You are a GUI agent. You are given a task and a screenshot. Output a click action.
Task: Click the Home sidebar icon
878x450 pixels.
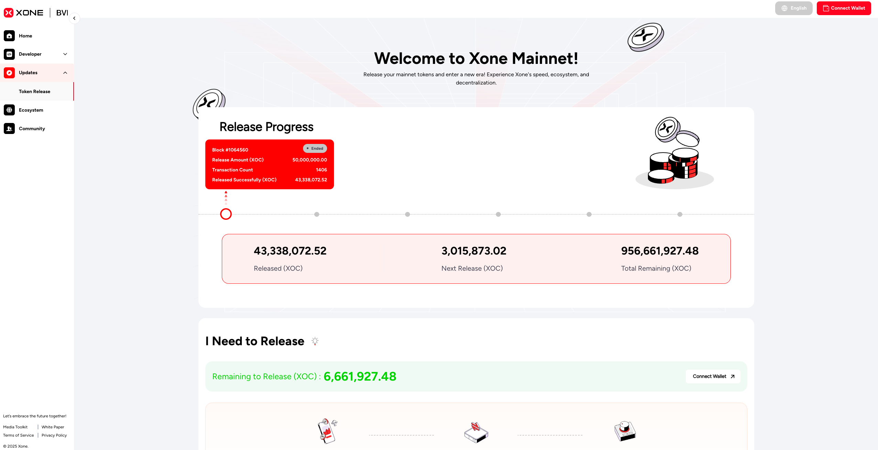click(x=9, y=36)
